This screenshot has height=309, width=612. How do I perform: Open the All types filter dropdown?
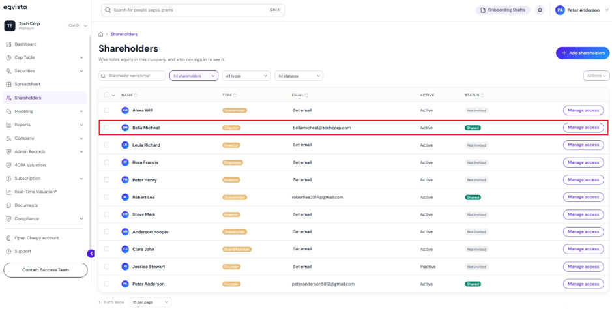tap(246, 76)
